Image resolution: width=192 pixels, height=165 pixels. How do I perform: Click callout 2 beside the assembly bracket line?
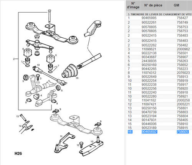pyautogui.click(x=14, y=59)
